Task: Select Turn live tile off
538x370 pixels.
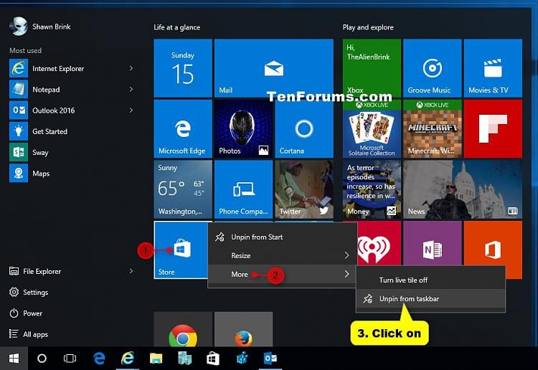Action: [430, 280]
